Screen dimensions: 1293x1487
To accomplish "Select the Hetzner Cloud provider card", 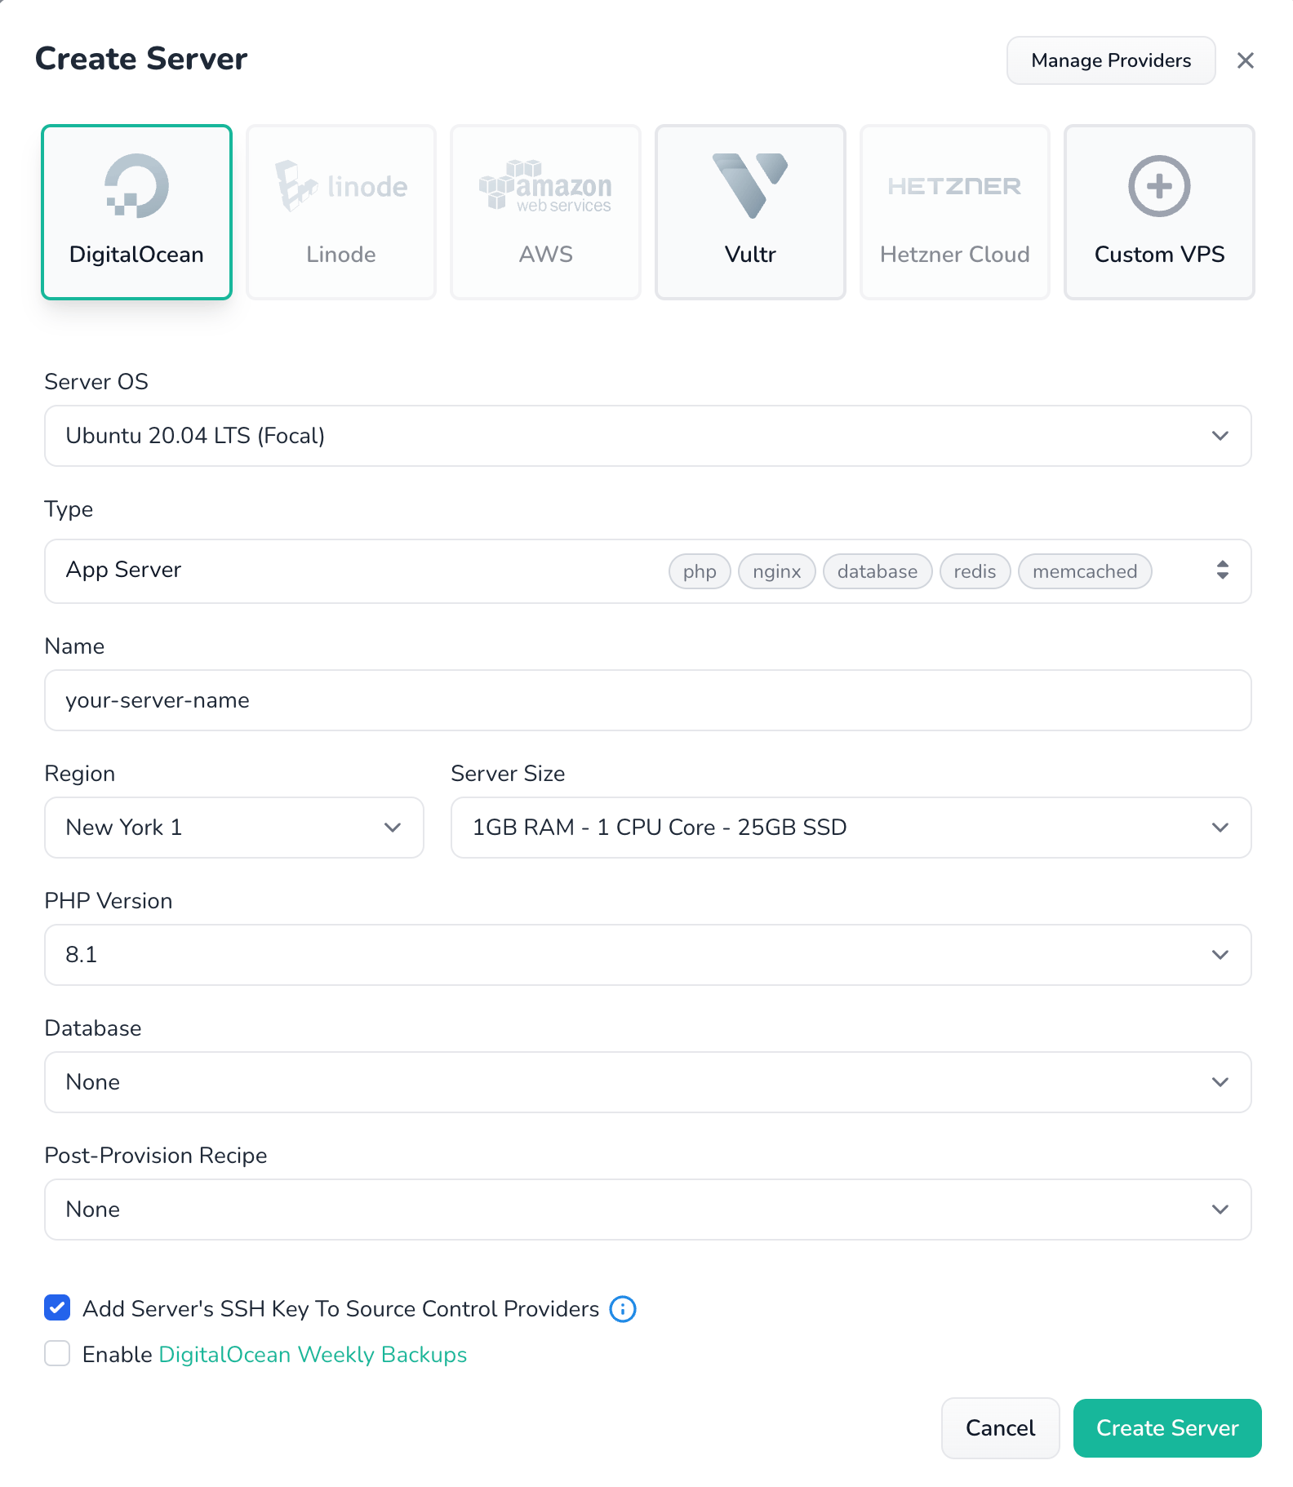I will [954, 212].
